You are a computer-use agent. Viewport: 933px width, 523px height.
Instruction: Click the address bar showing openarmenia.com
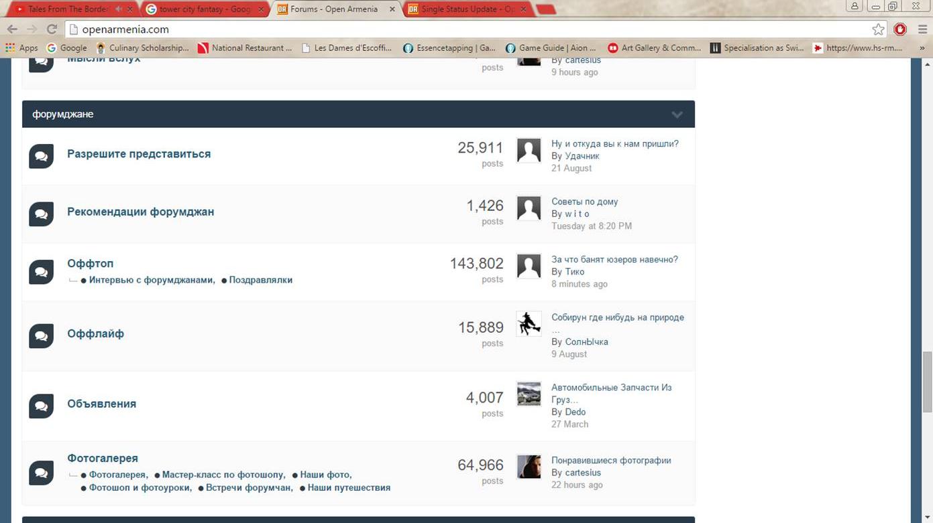click(470, 29)
